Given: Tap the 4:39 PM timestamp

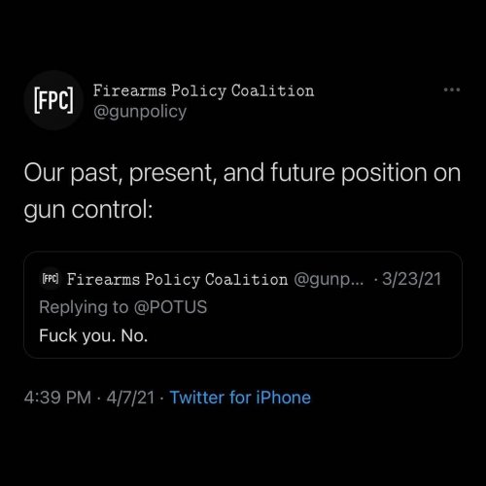Looking at the screenshot, I should point(57,398).
